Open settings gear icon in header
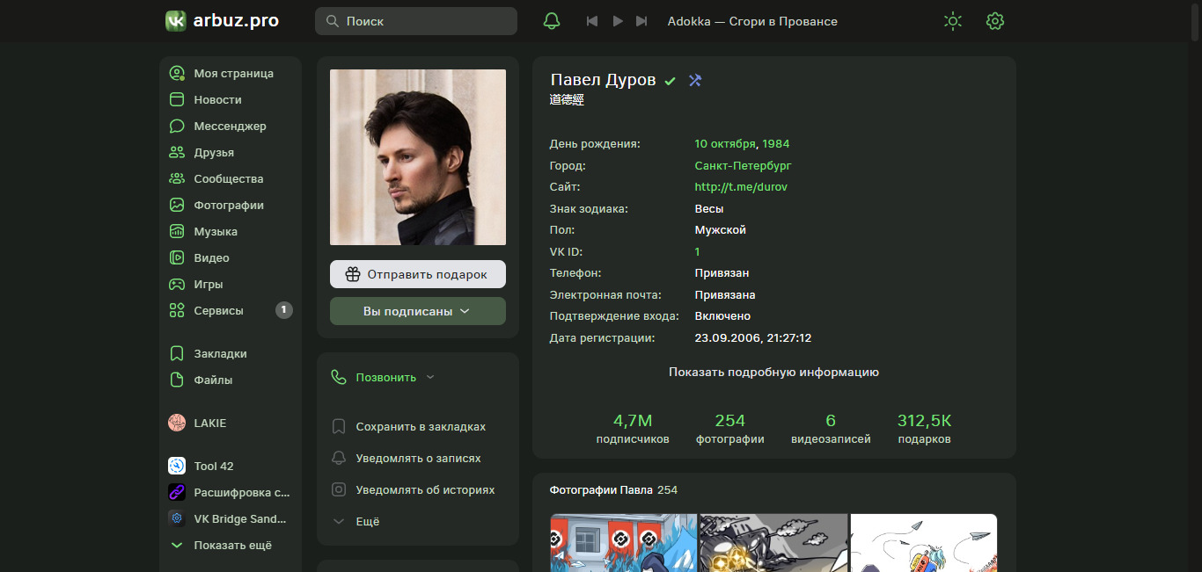The width and height of the screenshot is (1202, 572). click(x=995, y=21)
